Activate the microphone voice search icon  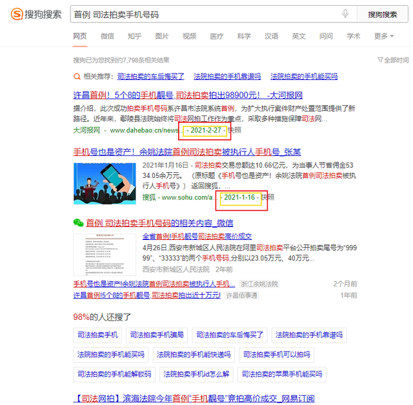click(x=345, y=14)
